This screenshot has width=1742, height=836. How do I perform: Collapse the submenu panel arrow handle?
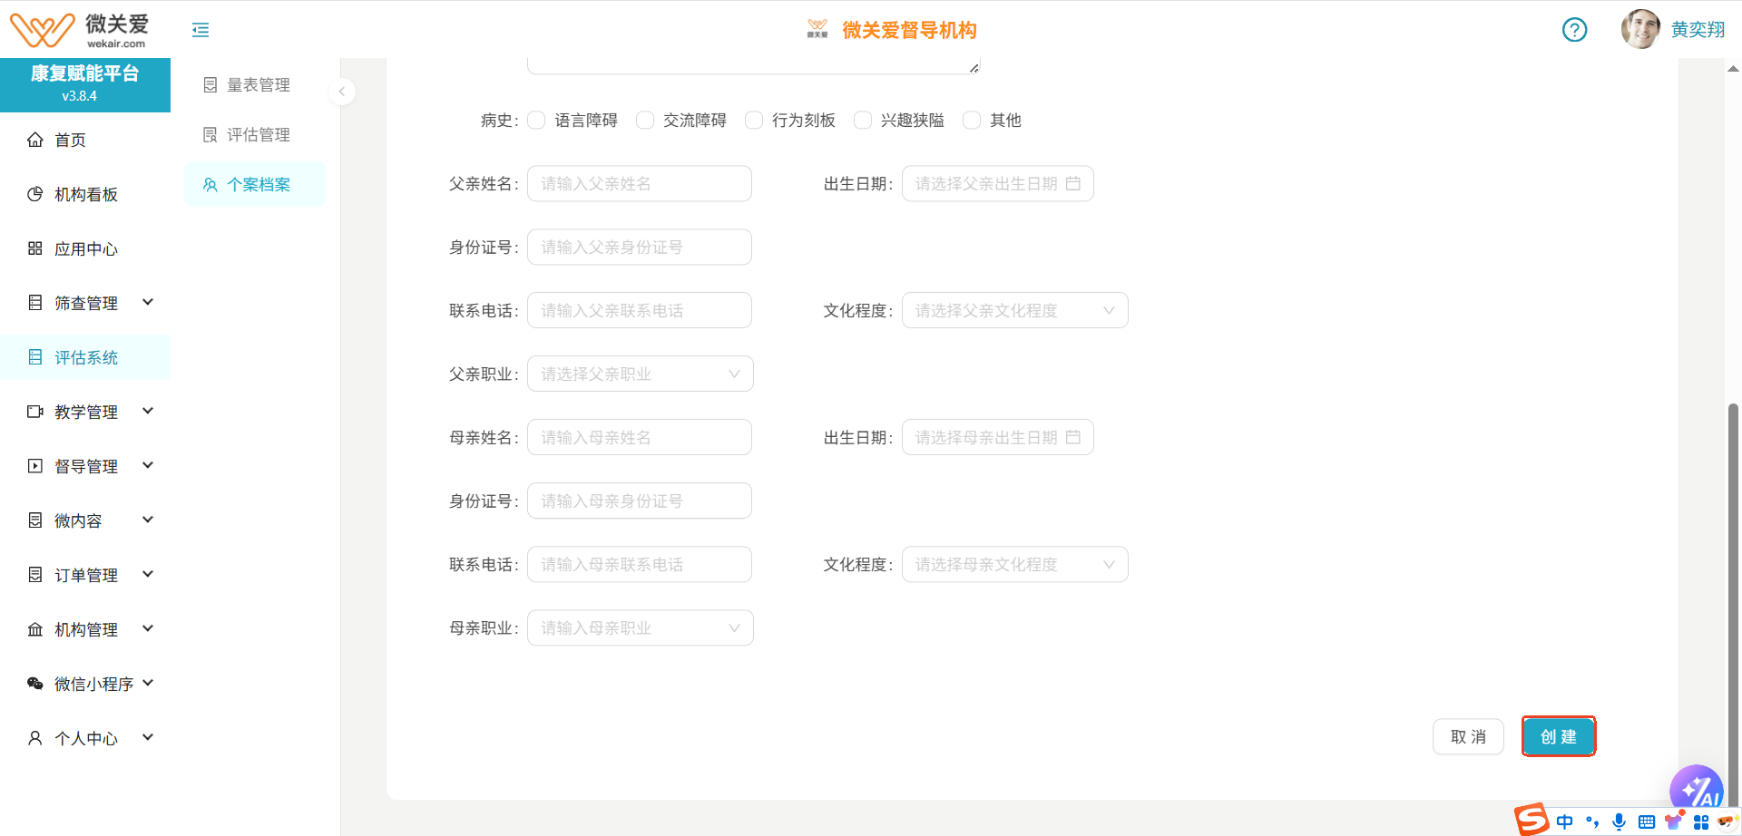tap(342, 92)
